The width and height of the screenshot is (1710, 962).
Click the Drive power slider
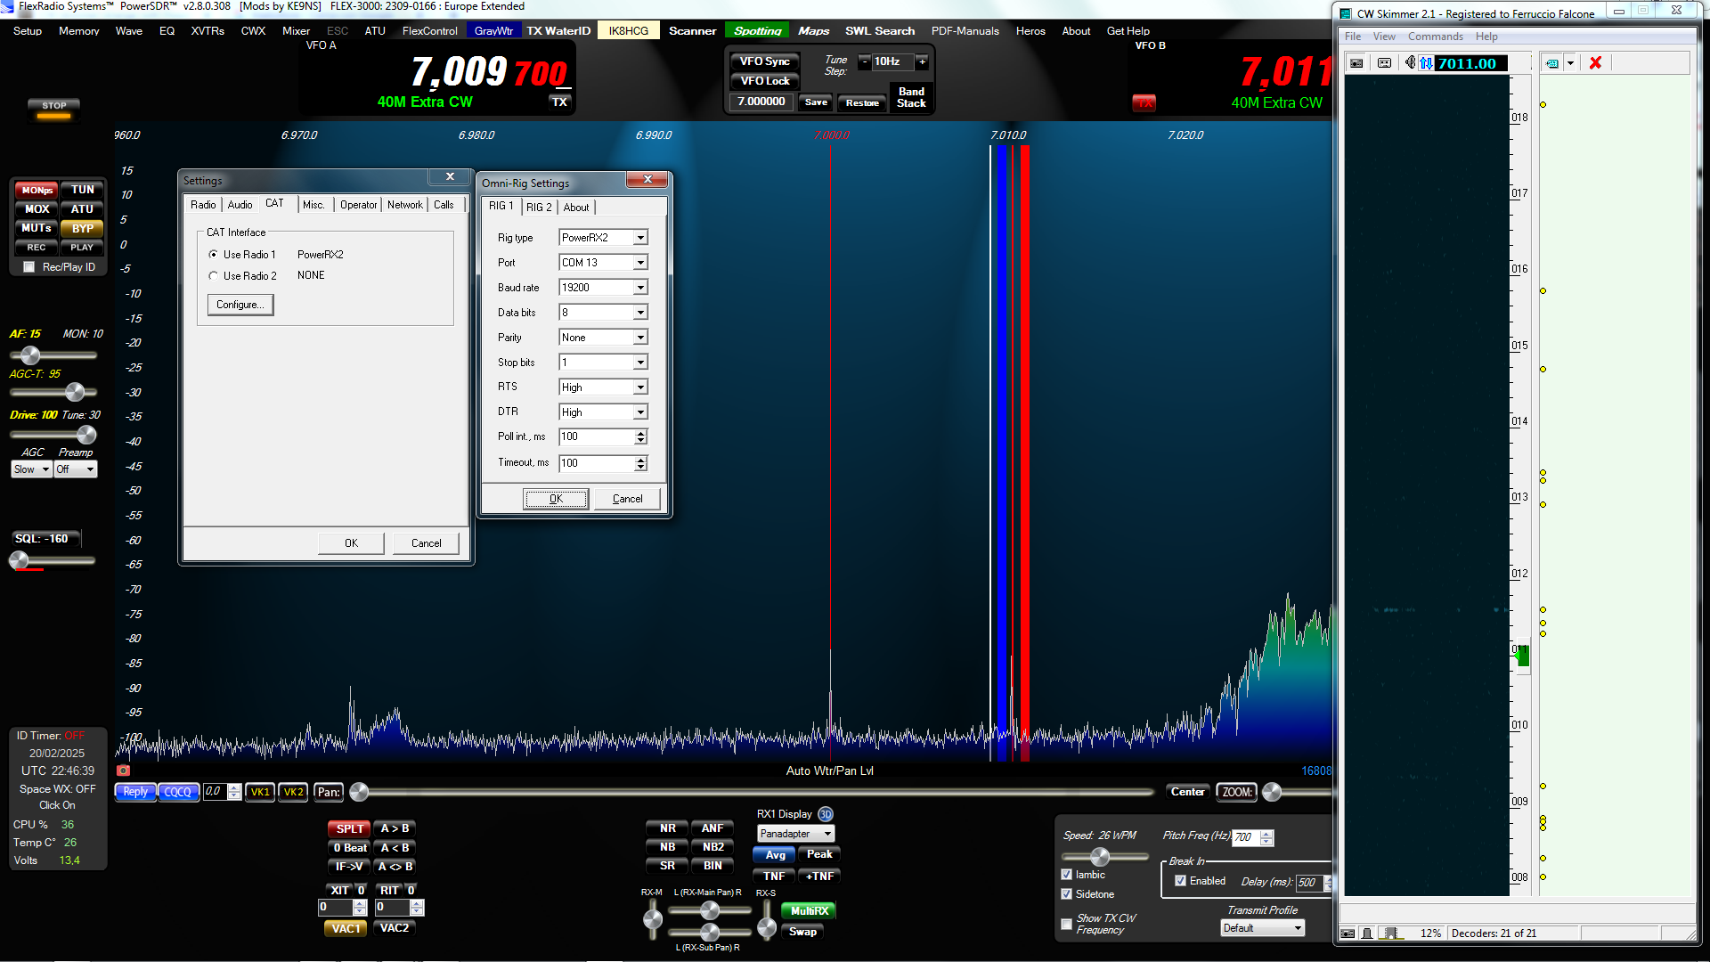tap(53, 435)
